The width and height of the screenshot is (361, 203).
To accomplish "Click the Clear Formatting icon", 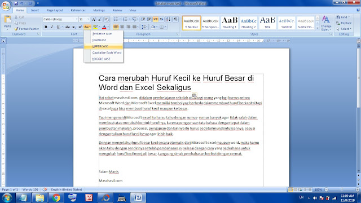I will 107,19.
